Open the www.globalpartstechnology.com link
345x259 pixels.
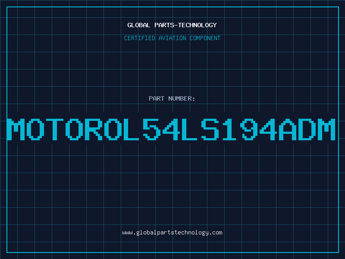coord(172,233)
